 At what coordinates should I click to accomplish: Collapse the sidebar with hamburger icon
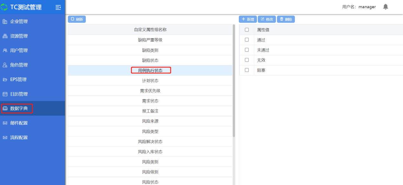coord(58,7)
